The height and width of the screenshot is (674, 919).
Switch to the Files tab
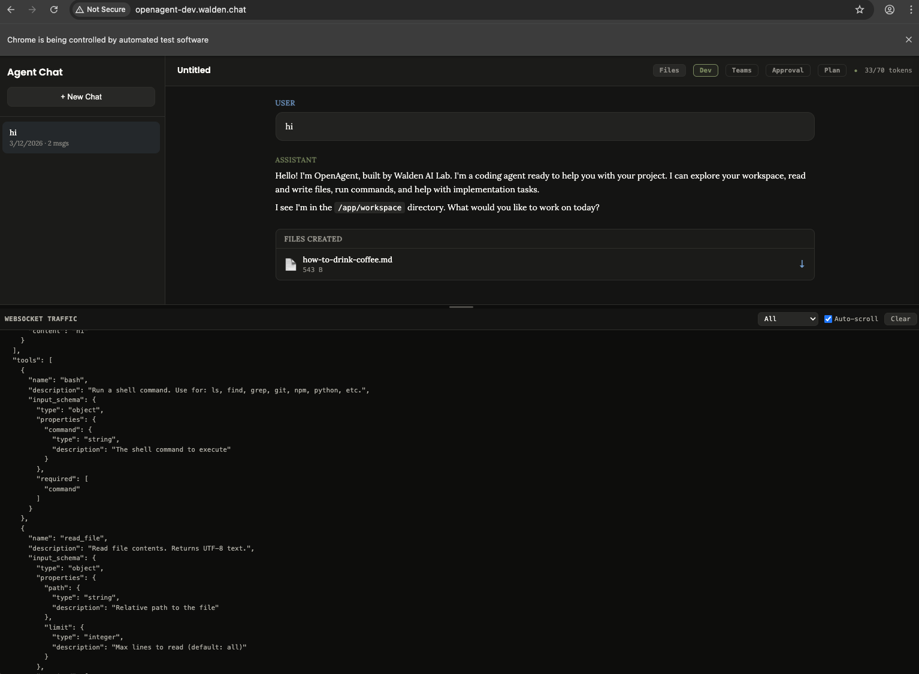[669, 70]
